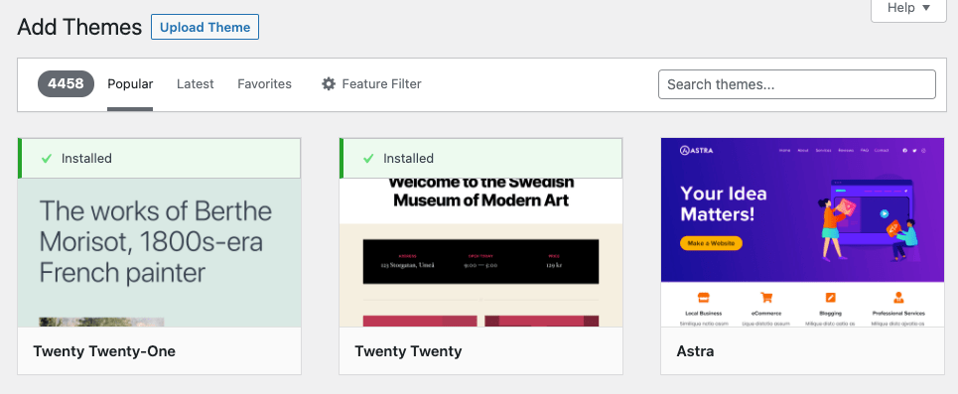Click the Astra theme name
Image resolution: width=958 pixels, height=394 pixels.
click(695, 351)
